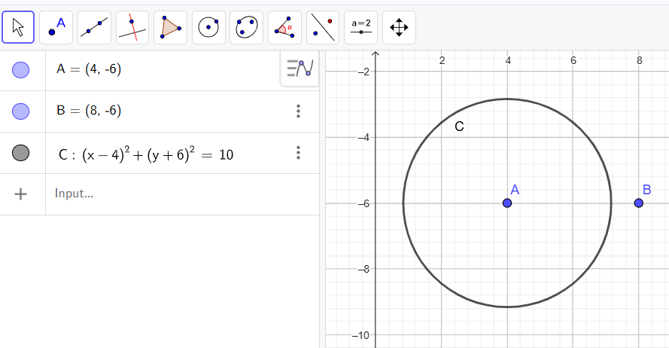The width and height of the screenshot is (669, 348).
Task: Select the Angle measurement tool
Action: tap(285, 28)
